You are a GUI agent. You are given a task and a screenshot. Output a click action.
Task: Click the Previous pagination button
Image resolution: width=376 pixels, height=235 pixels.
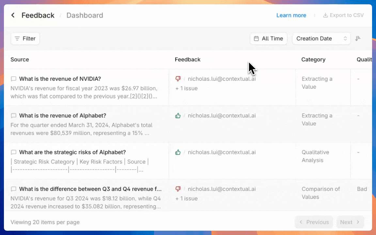point(314,222)
